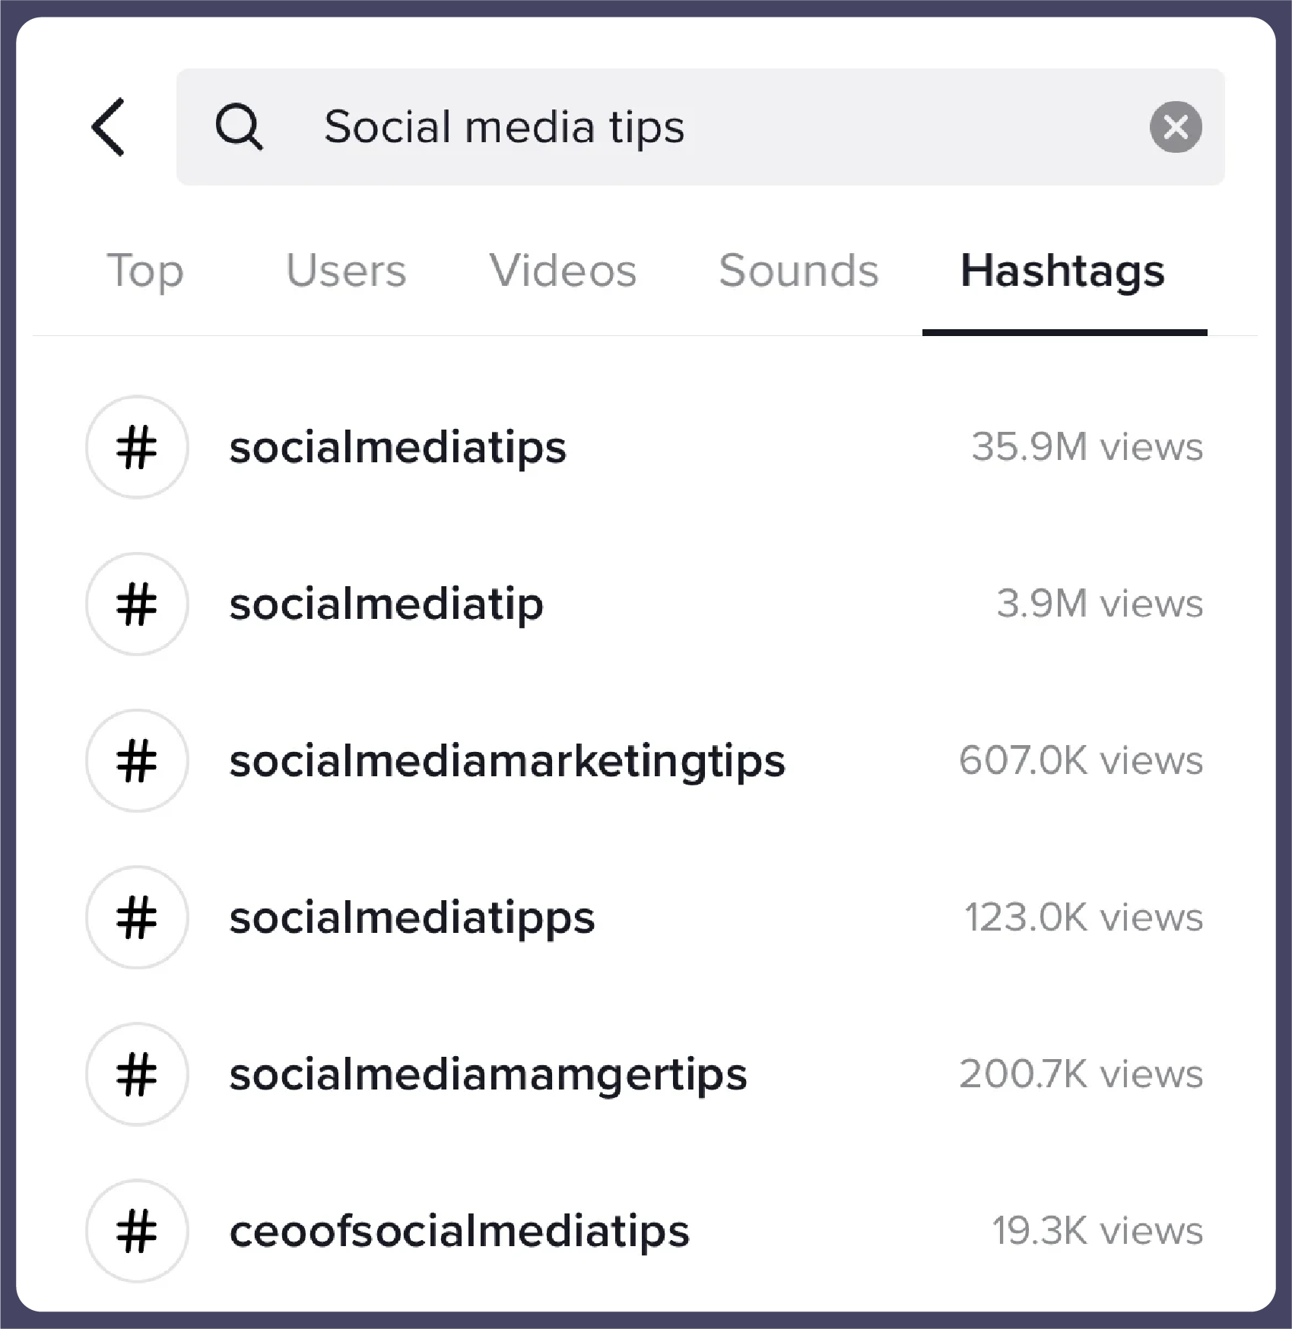Screen dimensions: 1292x1329
Task: Click the hashtag icon beside socialmediatip
Action: [x=137, y=604]
